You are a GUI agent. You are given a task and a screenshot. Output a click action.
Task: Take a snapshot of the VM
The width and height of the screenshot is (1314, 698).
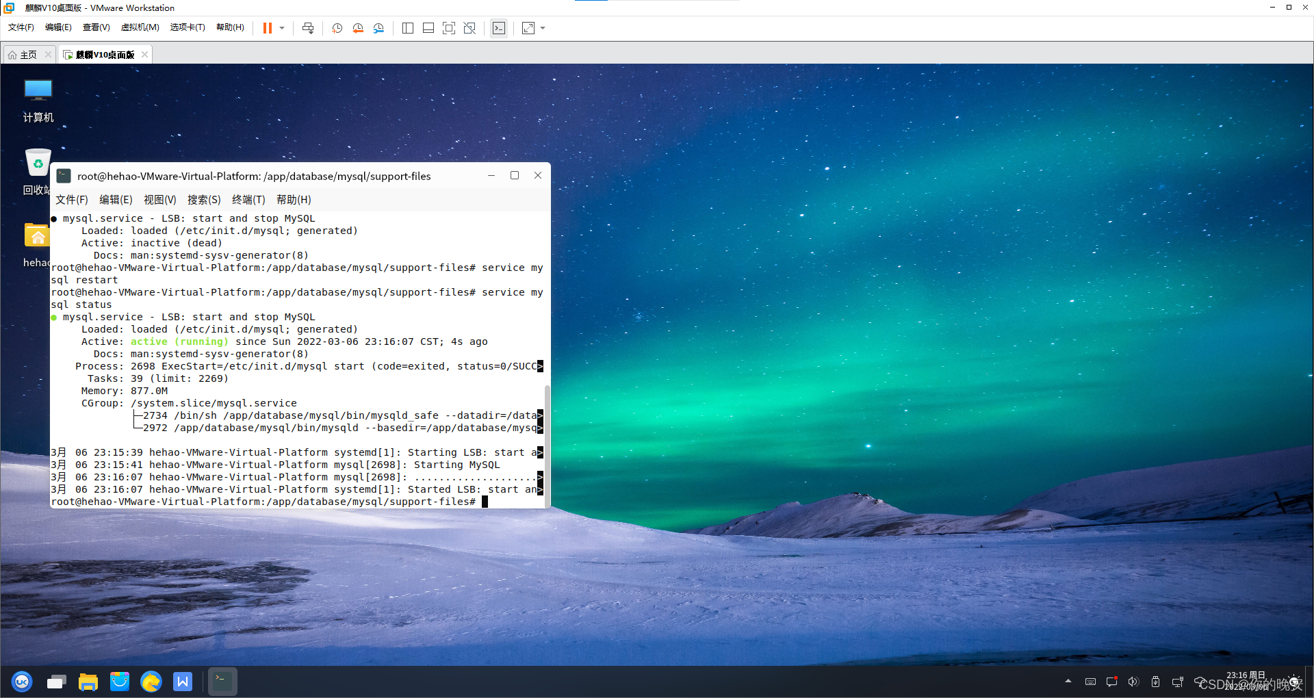[x=337, y=28]
